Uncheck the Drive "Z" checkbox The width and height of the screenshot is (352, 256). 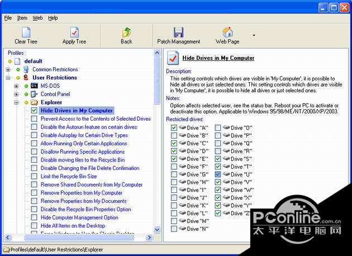point(218,213)
